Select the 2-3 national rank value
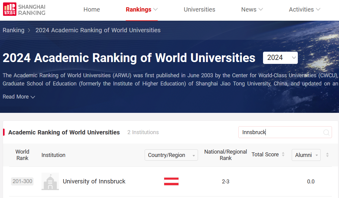 tap(225, 182)
